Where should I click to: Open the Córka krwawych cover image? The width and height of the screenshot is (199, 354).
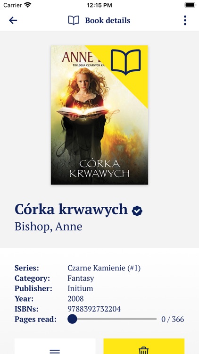[x=99, y=115]
